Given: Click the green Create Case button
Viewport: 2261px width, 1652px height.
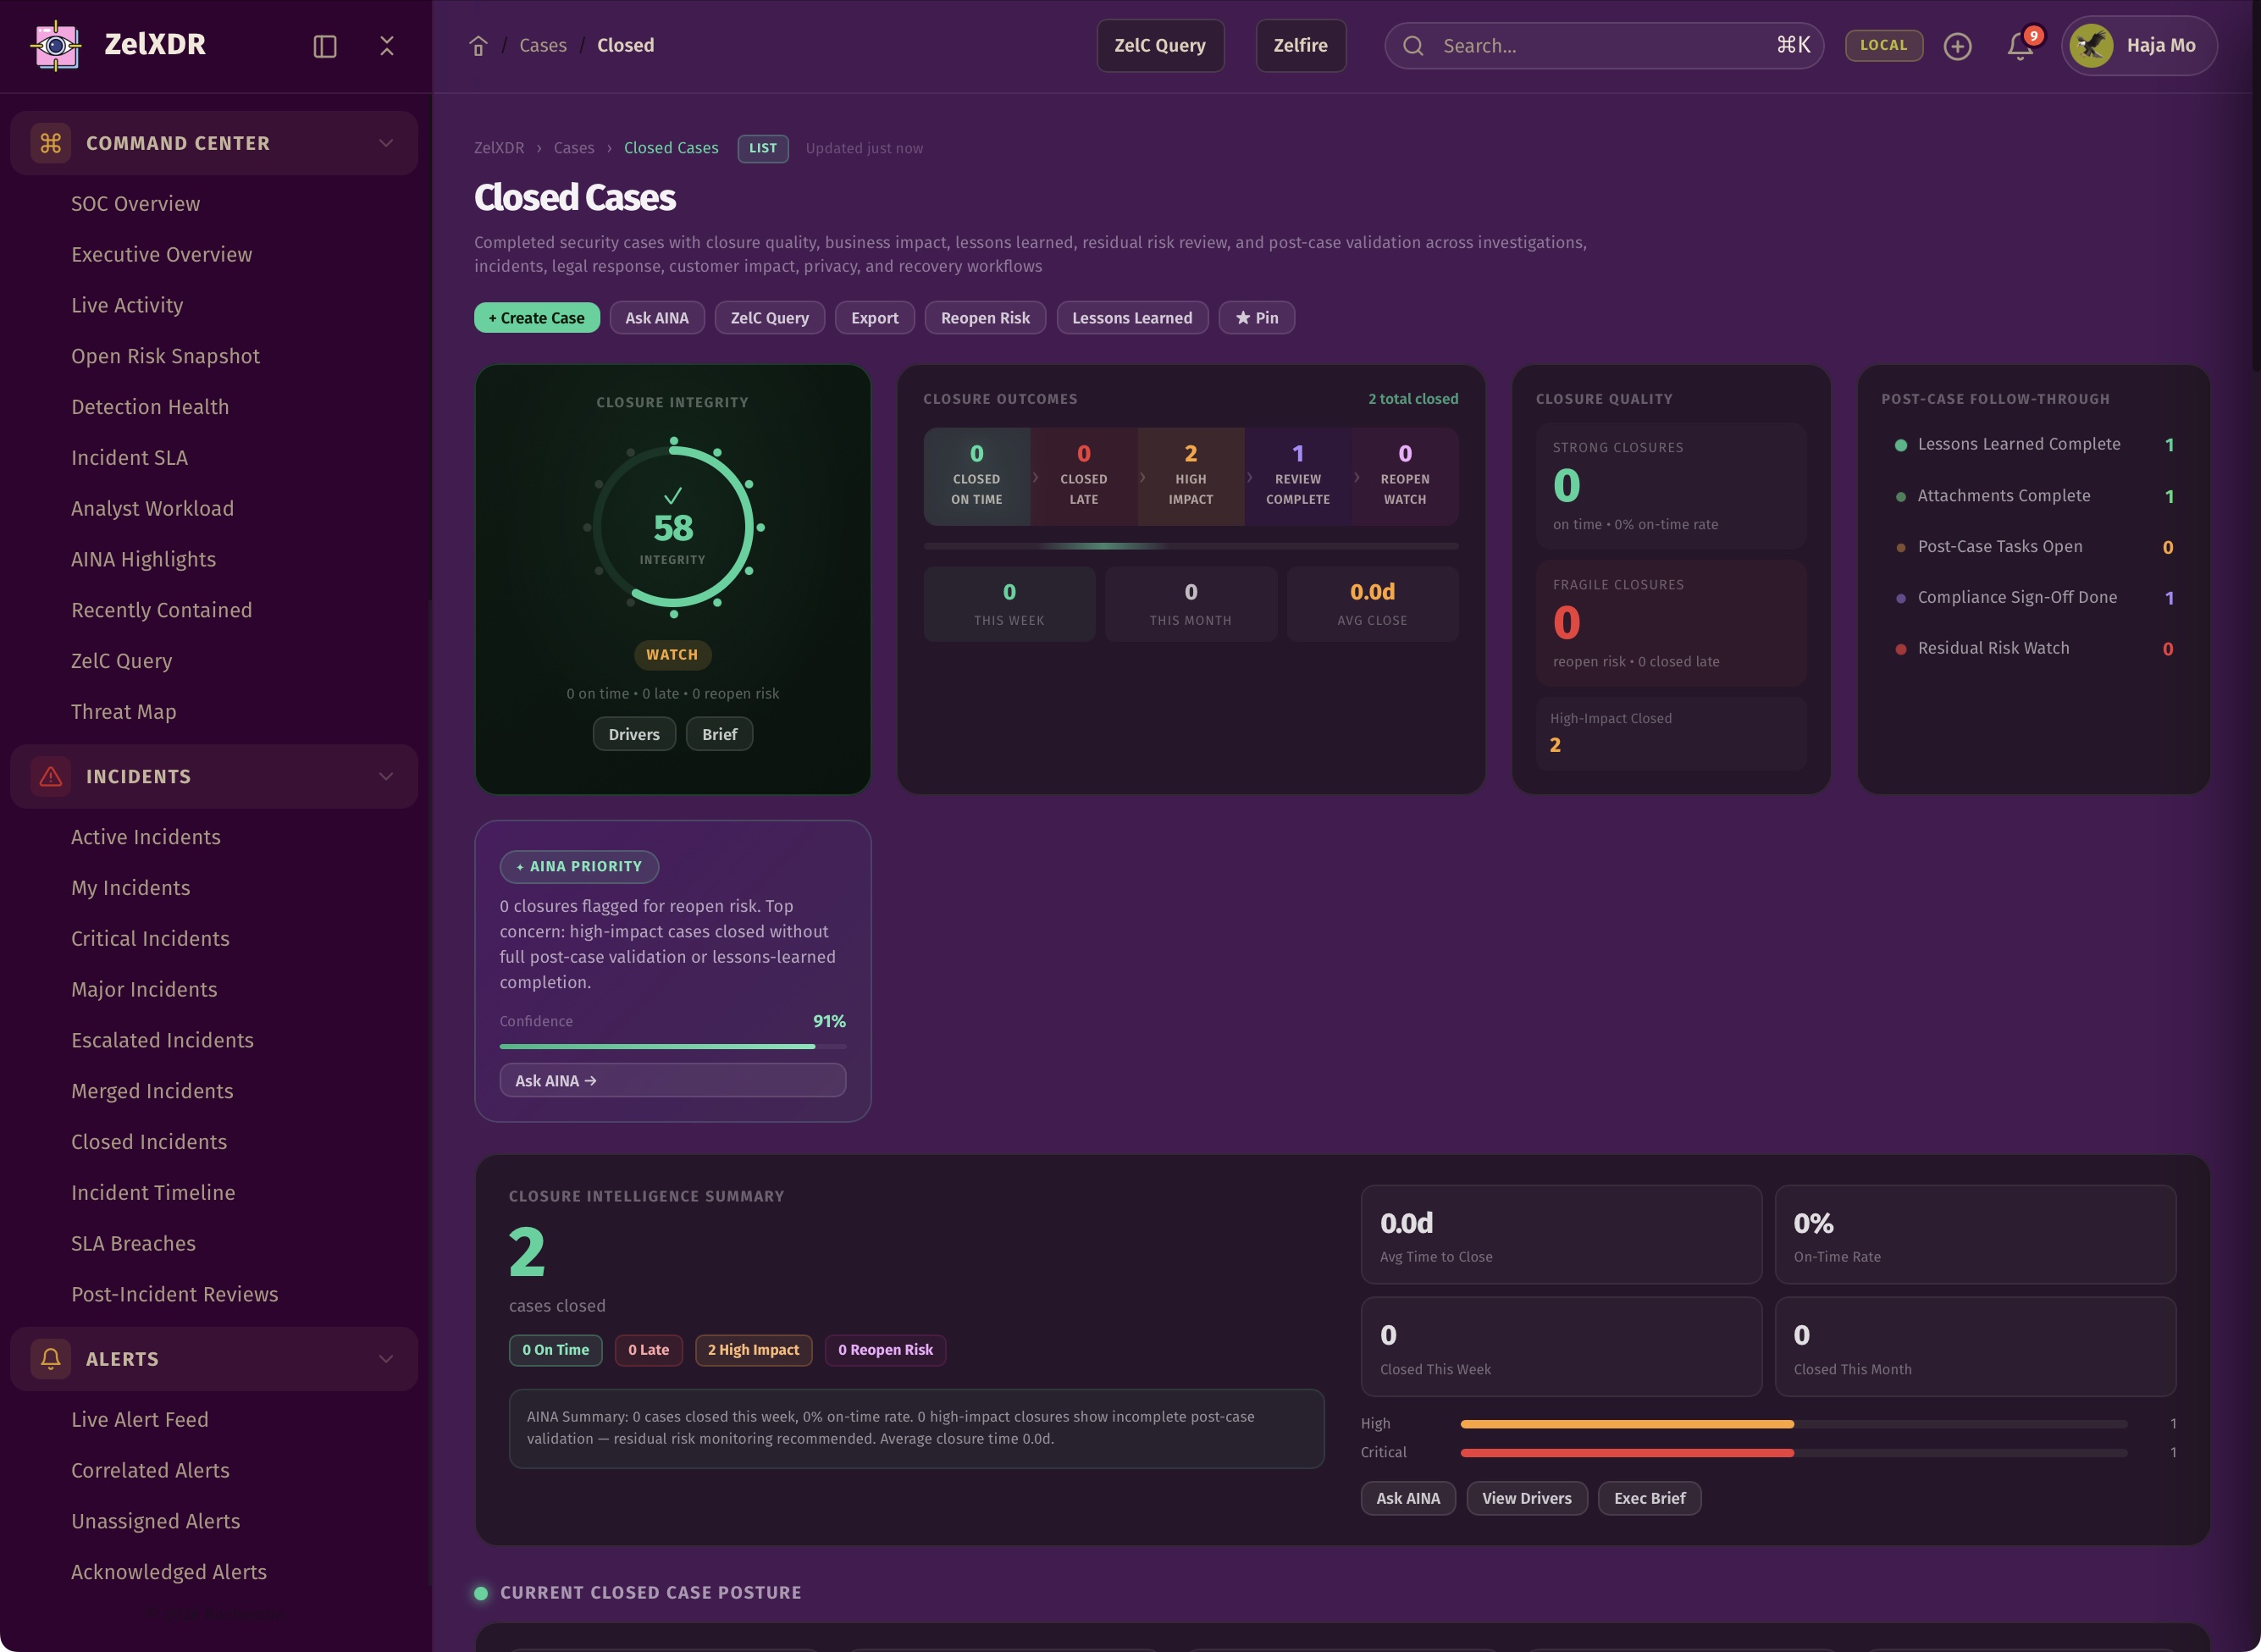Looking at the screenshot, I should click(537, 318).
